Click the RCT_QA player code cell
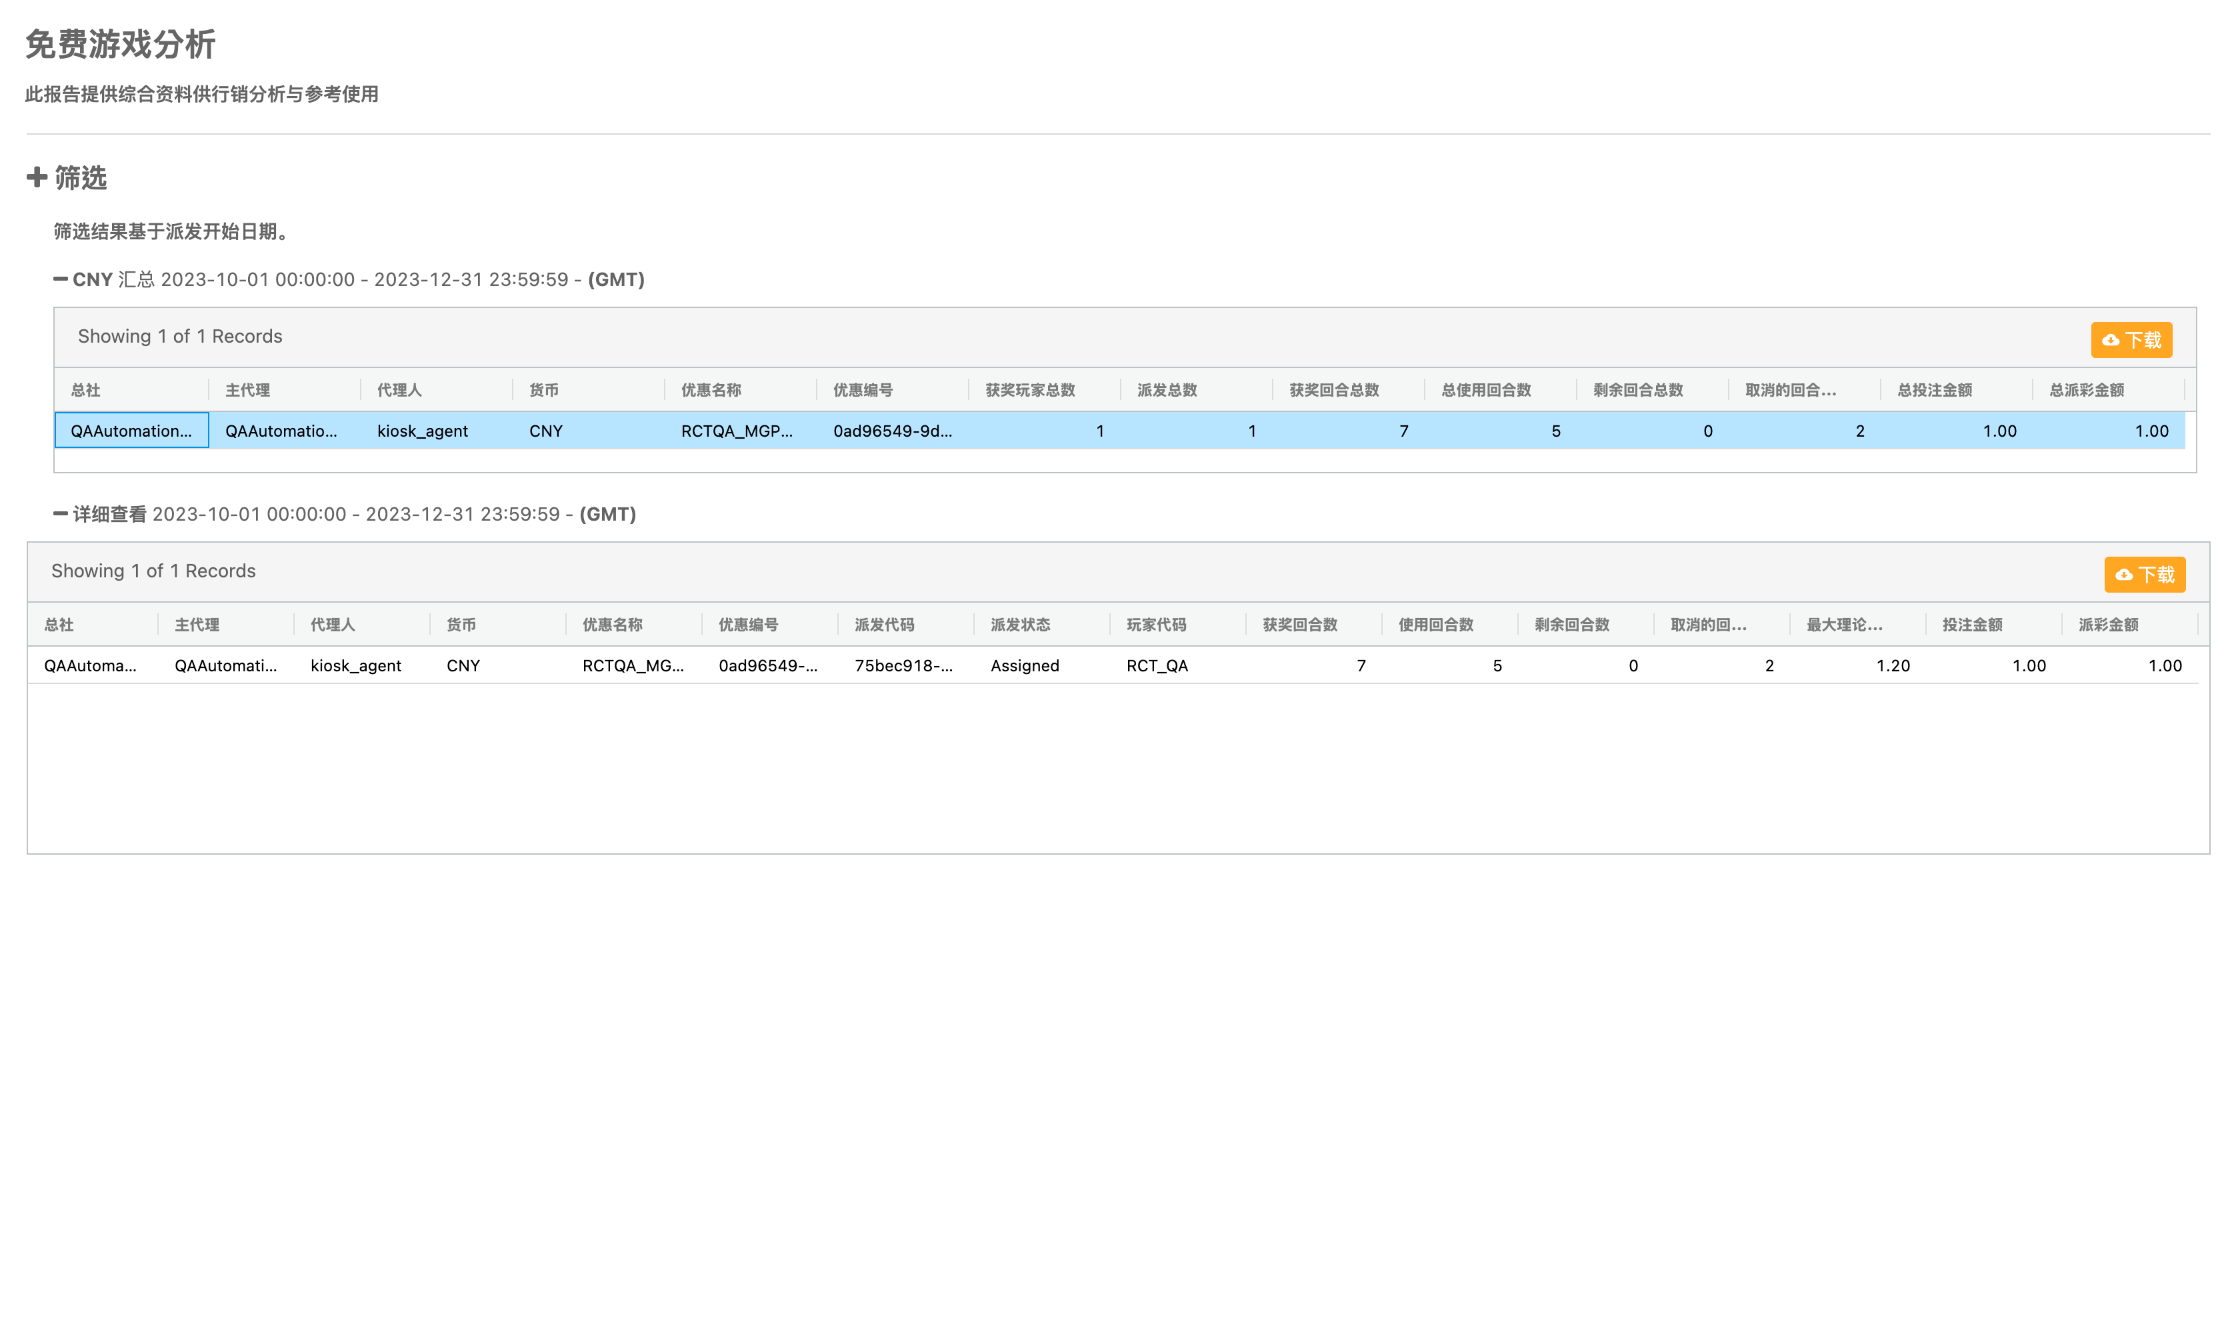This screenshot has width=2228, height=1332. (1157, 666)
